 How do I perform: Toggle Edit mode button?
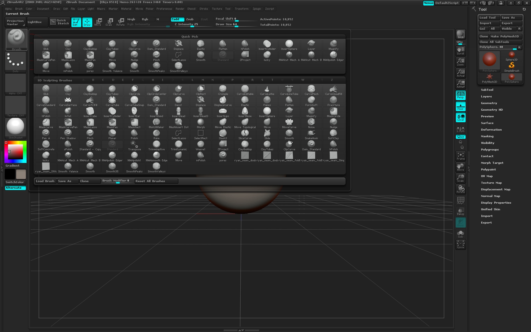pyautogui.click(x=76, y=22)
